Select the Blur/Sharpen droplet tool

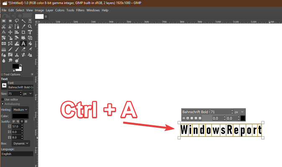point(4,61)
